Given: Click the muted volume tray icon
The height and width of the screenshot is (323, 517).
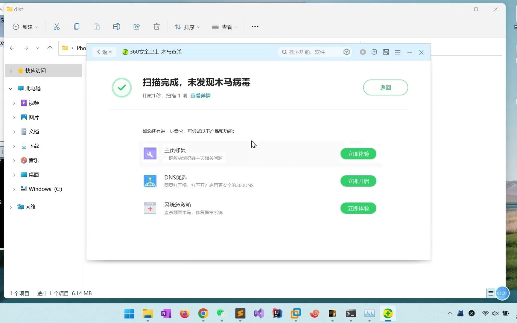Looking at the screenshot, I should 495,313.
